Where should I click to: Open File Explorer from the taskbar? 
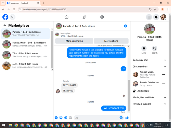point(10,125)
